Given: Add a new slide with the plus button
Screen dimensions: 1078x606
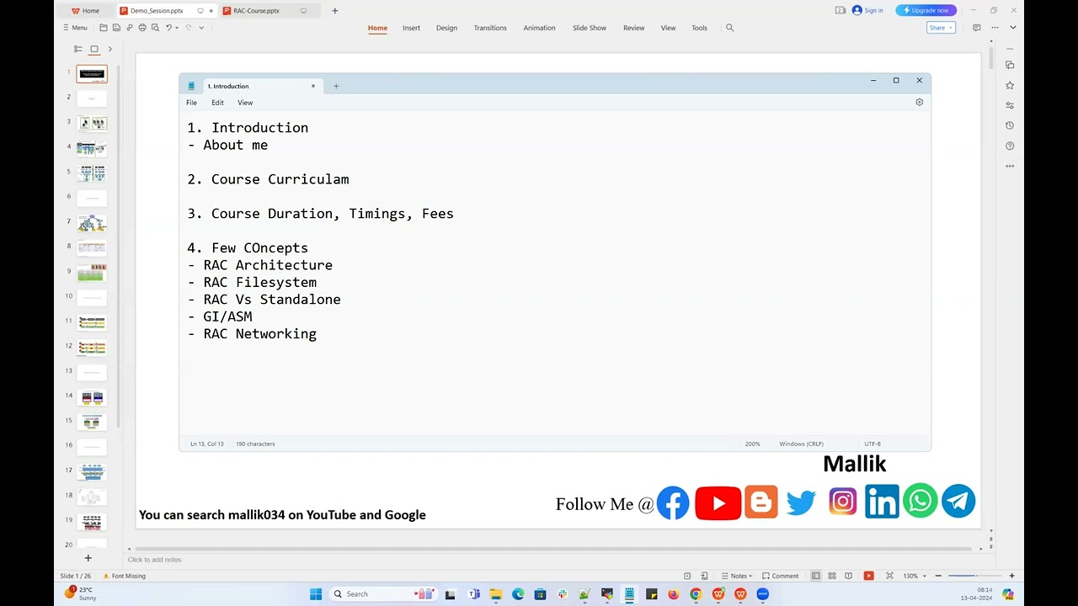Looking at the screenshot, I should coord(88,558).
